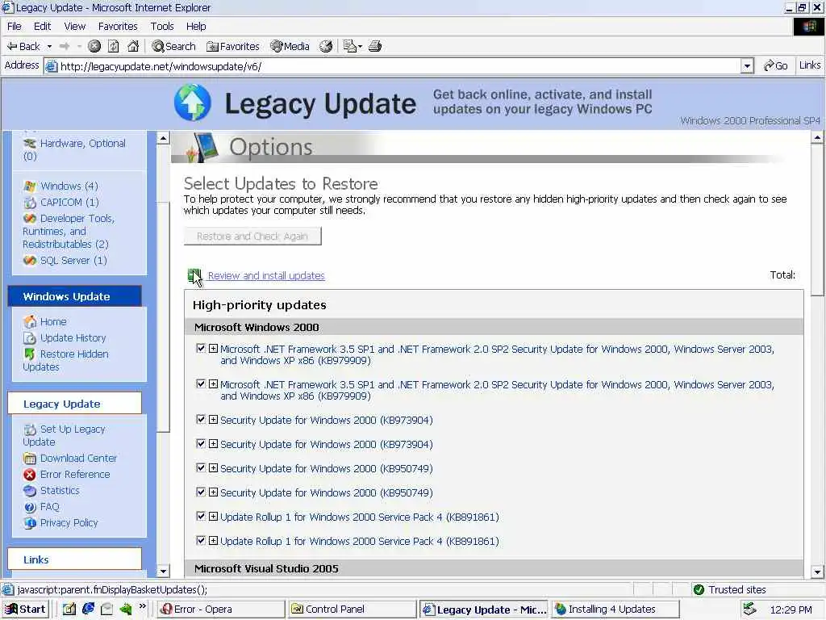Click the Start button on taskbar
Screen dimensions: 826x620
25,610
